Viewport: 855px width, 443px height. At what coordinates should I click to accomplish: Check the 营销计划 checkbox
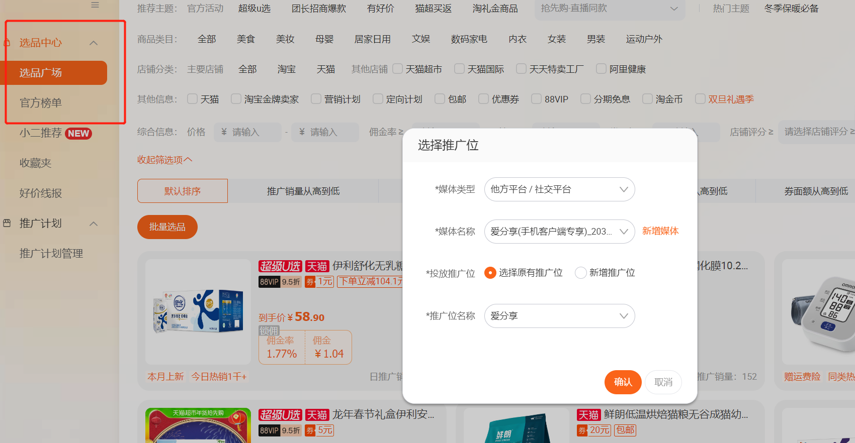[316, 99]
